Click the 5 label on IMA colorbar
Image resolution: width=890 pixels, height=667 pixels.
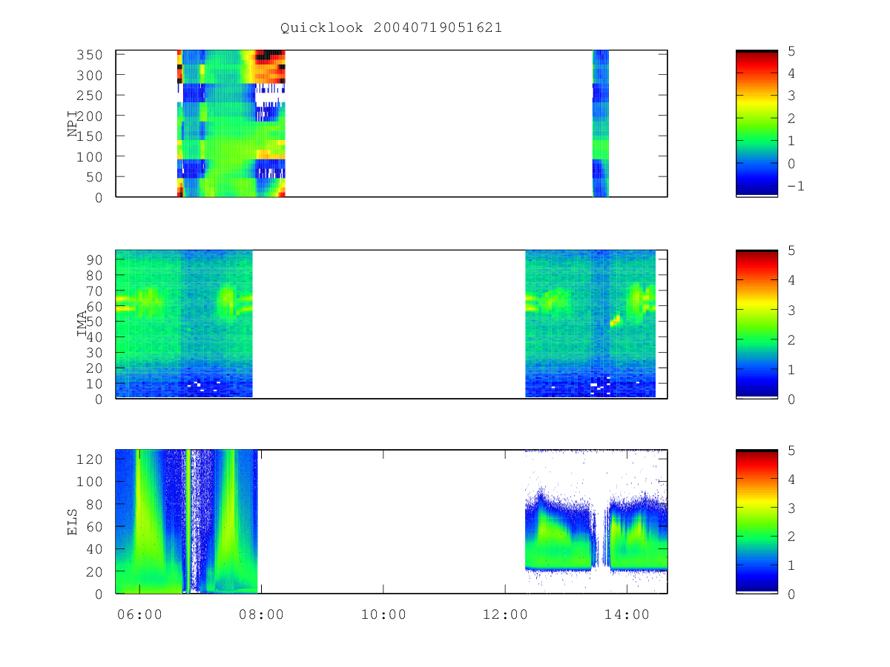(791, 250)
